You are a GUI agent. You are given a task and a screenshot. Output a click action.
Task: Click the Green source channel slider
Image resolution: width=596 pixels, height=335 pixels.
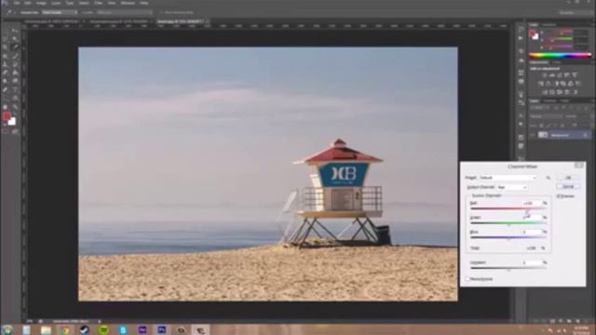508,223
